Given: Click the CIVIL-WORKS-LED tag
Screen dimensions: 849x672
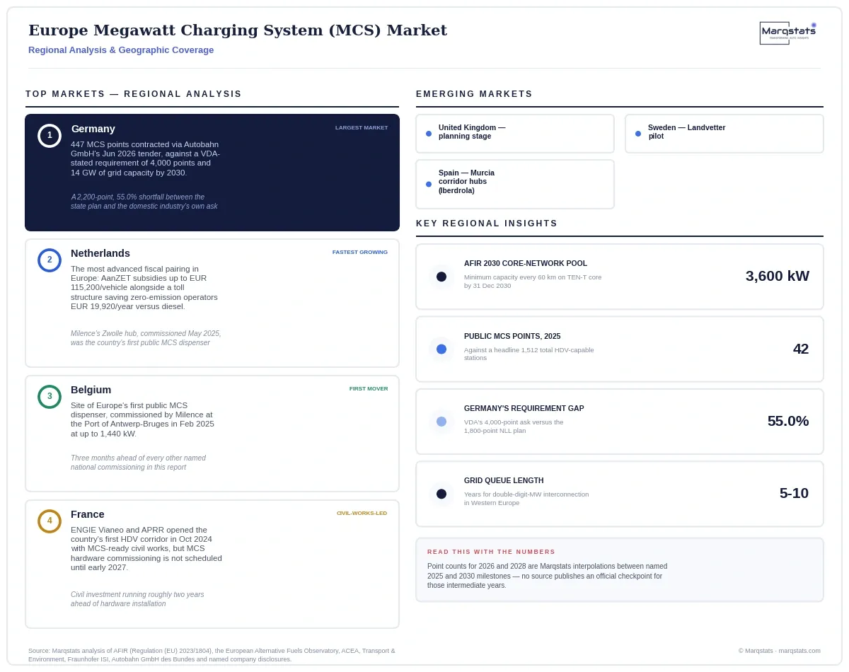Looking at the screenshot, I should pyautogui.click(x=362, y=514).
